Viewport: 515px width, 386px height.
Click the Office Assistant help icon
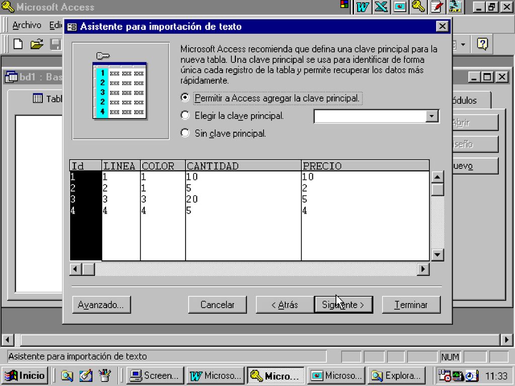pyautogui.click(x=482, y=44)
